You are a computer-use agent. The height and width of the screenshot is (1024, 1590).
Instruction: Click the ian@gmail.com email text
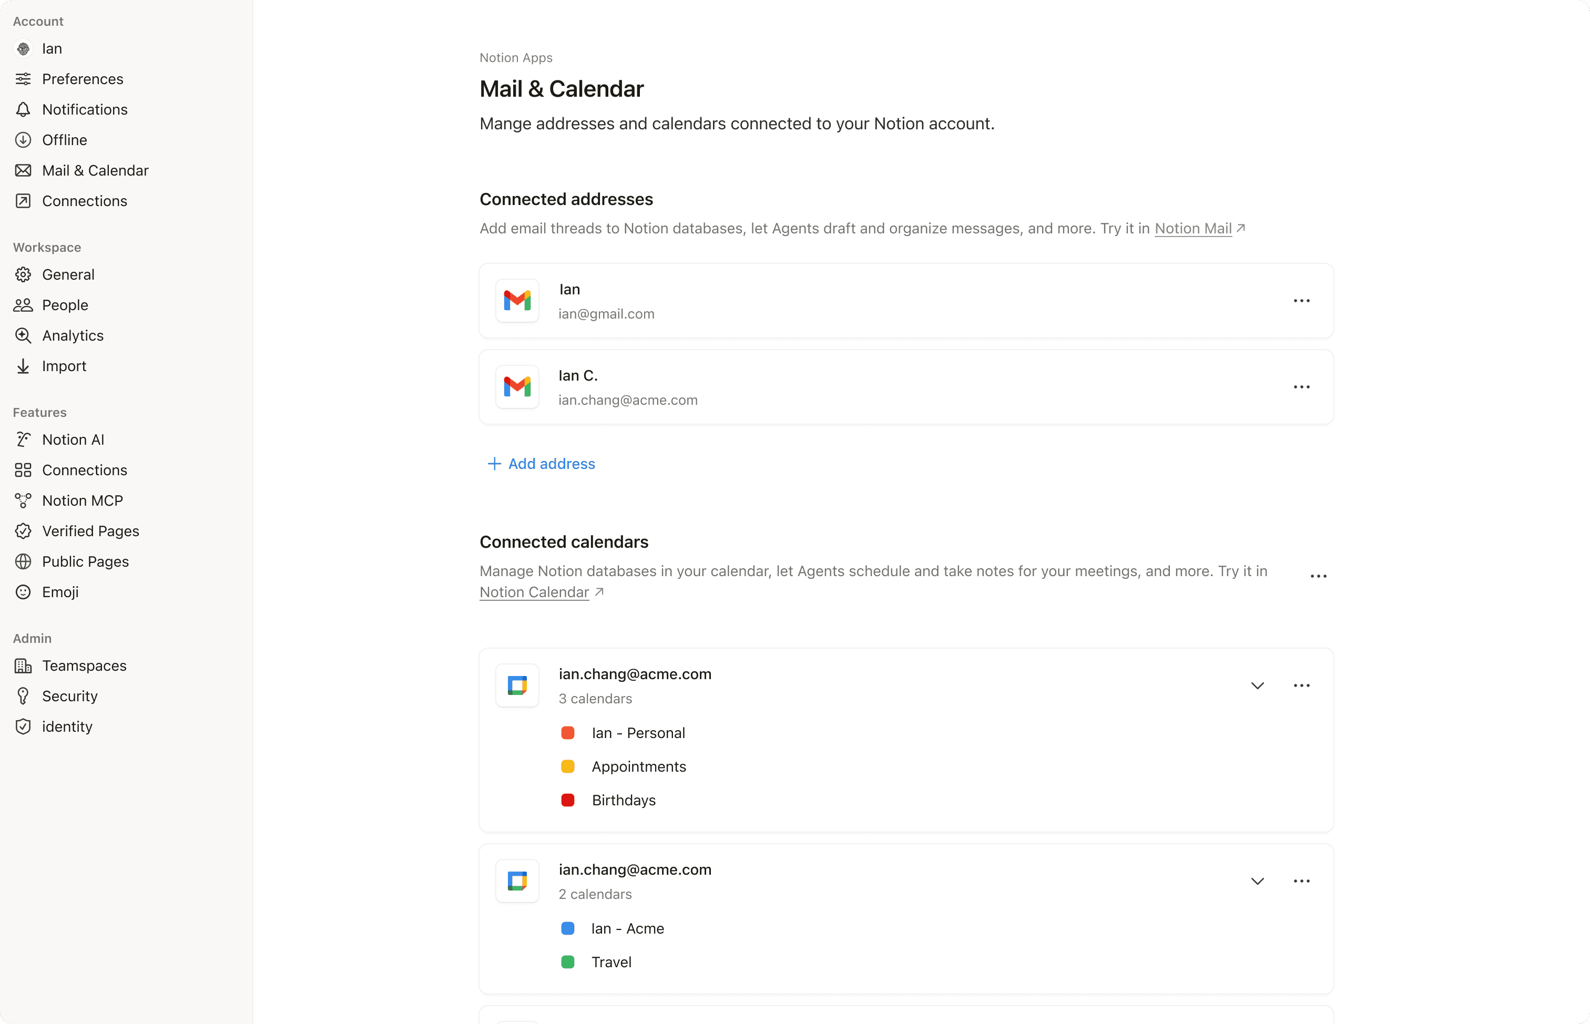pos(606,314)
